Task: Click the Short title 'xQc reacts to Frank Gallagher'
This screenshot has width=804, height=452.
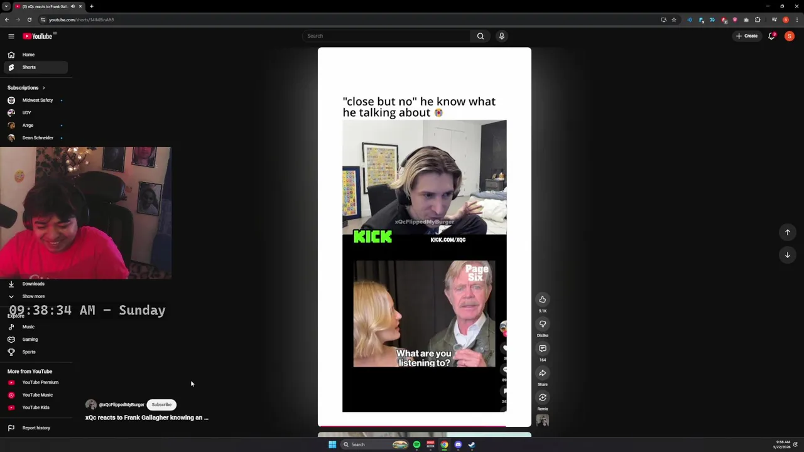Action: [x=147, y=417]
